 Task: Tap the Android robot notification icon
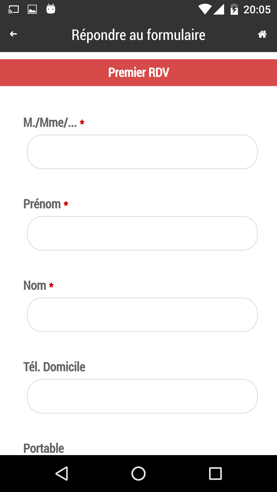pyautogui.click(x=51, y=9)
